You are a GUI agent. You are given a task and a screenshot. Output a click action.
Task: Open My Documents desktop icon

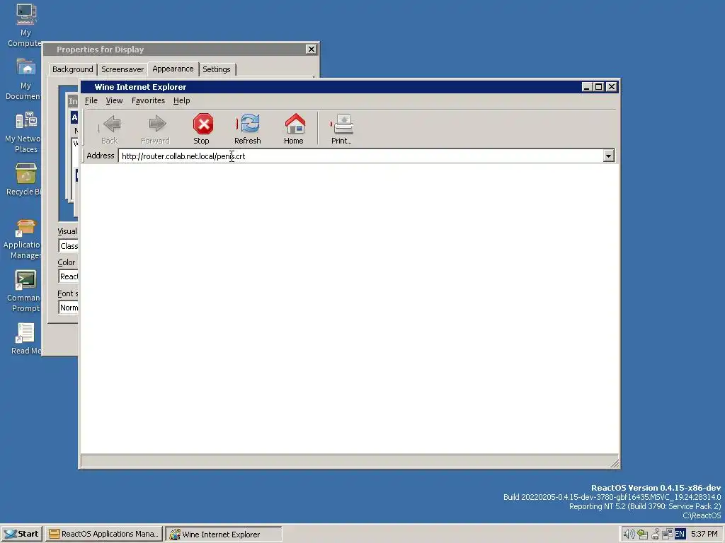(25, 78)
